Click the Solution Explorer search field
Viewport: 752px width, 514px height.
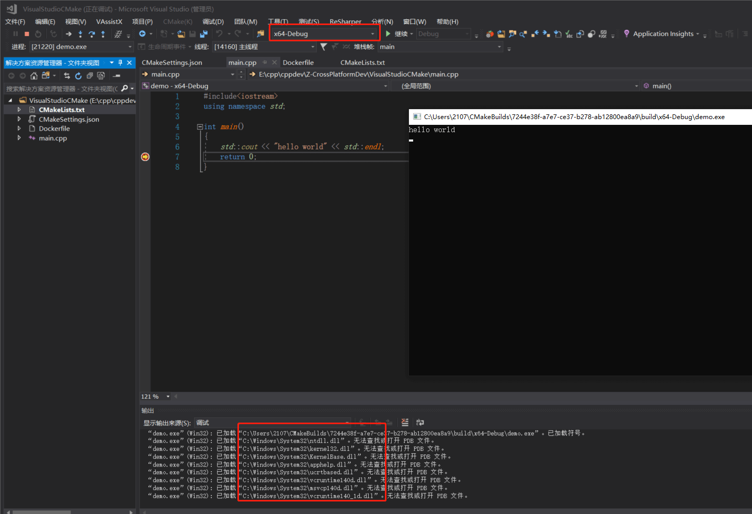[62, 89]
